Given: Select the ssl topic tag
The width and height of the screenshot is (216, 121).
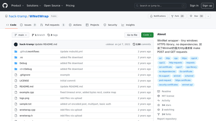Looking at the screenshot, I should click(160, 58).
